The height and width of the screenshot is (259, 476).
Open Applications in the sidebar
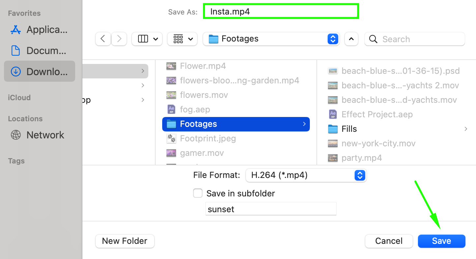40,30
